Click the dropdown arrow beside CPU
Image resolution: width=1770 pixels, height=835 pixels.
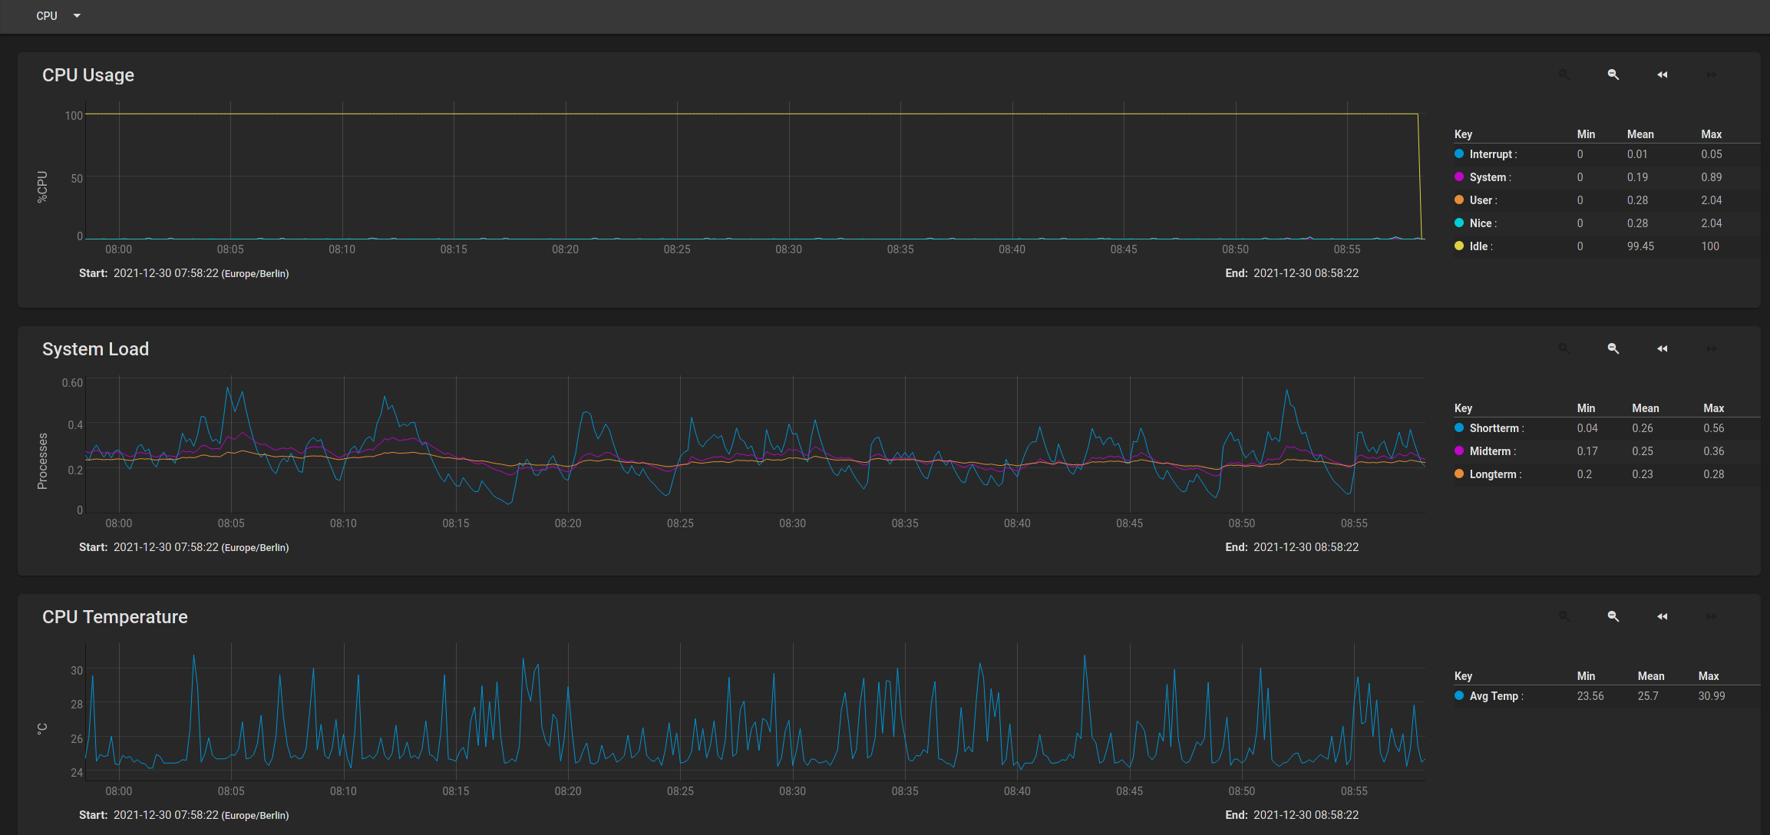coord(77,16)
